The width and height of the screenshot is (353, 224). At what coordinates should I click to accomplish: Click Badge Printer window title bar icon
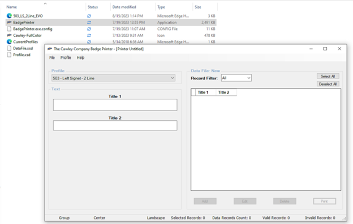[50, 49]
